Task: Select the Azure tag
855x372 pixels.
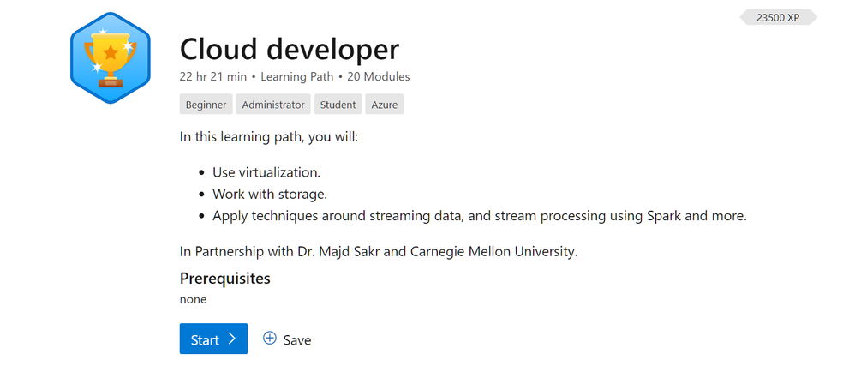Action: tap(385, 105)
